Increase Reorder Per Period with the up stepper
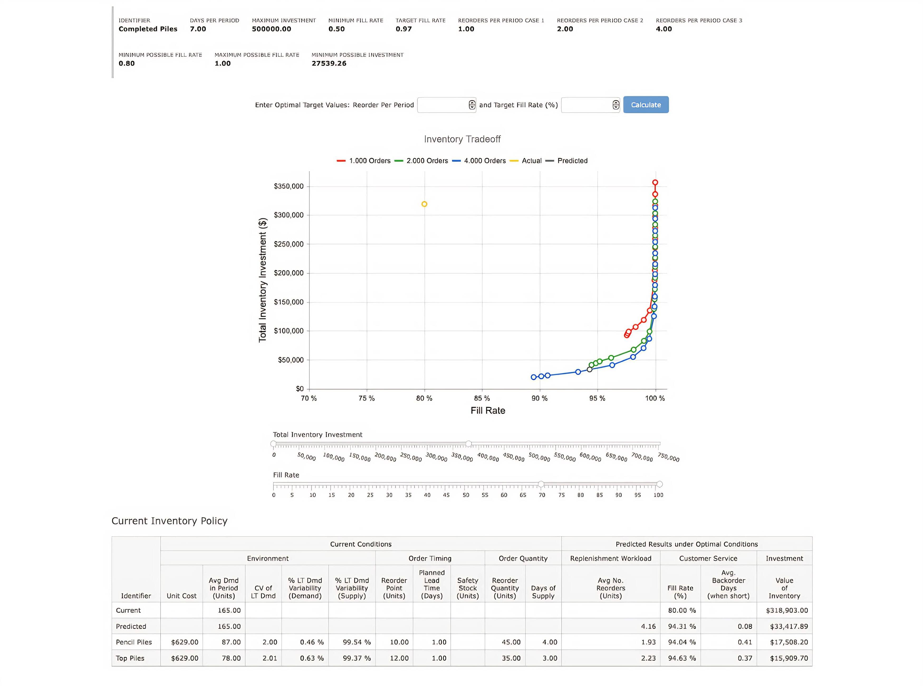Screen dimensions: 923x686 tap(472, 103)
